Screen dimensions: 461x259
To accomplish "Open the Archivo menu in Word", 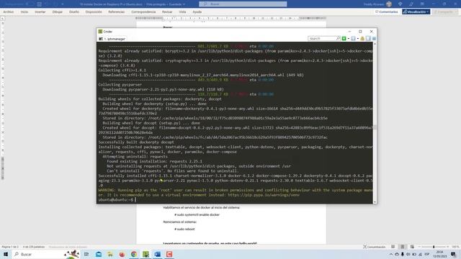I will pos(8,12).
